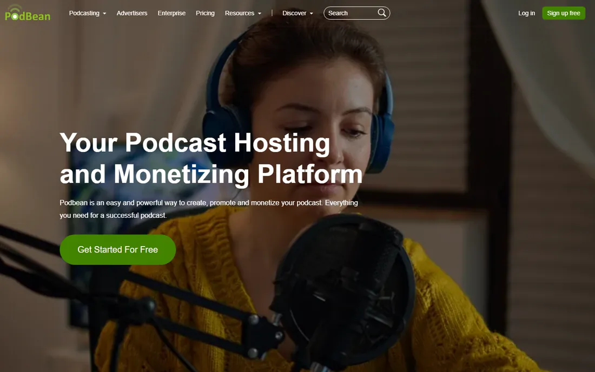Click the headline Your Podcast Hosting

point(195,143)
